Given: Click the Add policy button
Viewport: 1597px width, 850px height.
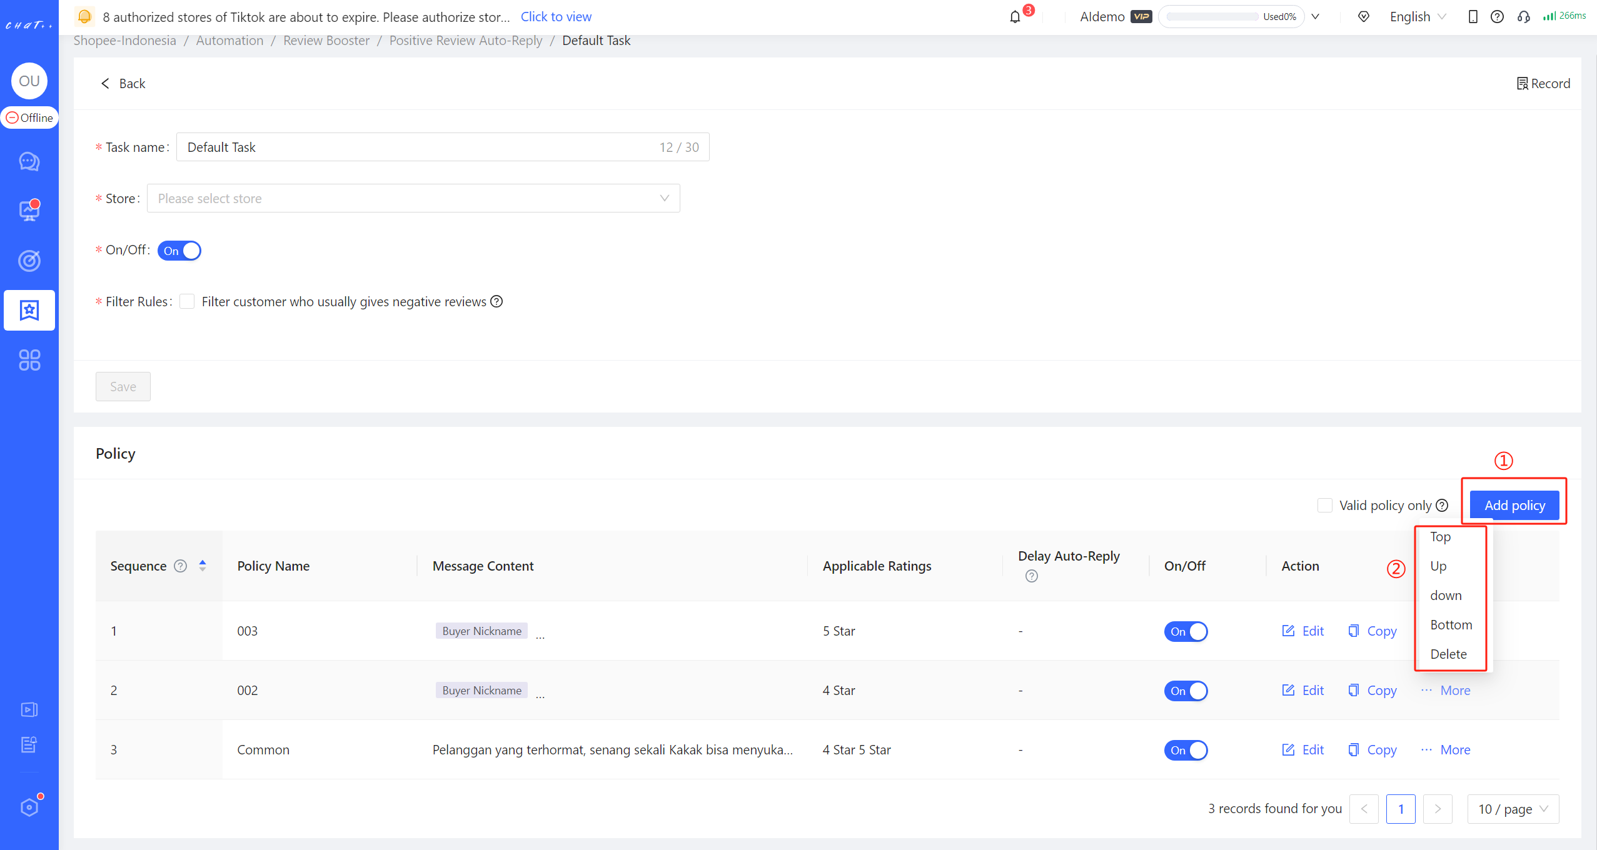Looking at the screenshot, I should tap(1514, 505).
